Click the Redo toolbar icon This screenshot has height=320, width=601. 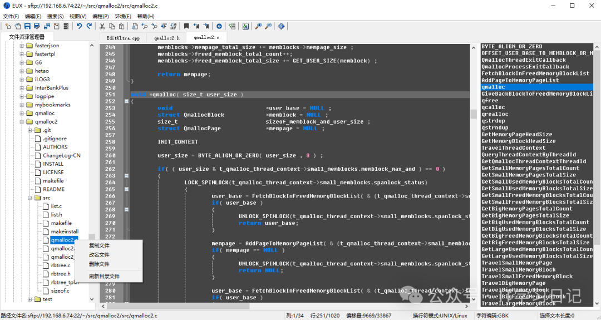click(88, 26)
